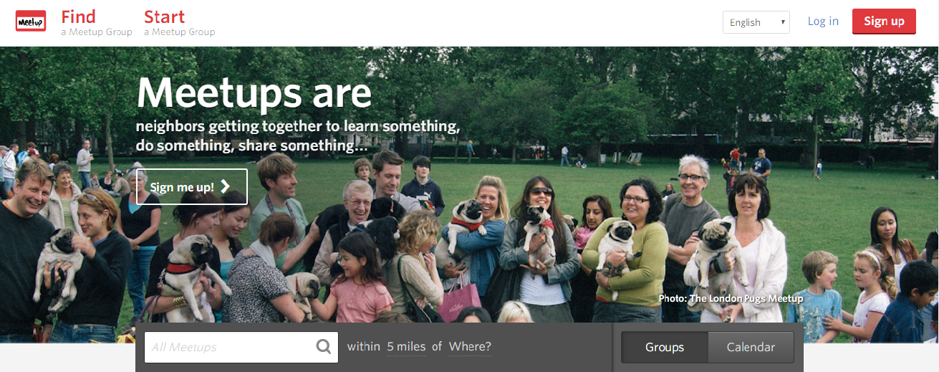Image resolution: width=939 pixels, height=372 pixels.
Task: Click the Sign me up! button
Action: point(192,186)
